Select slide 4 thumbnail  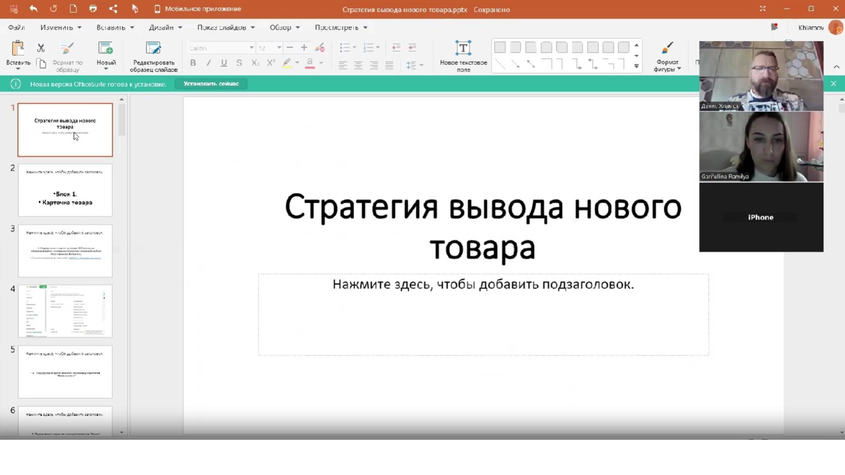(65, 311)
